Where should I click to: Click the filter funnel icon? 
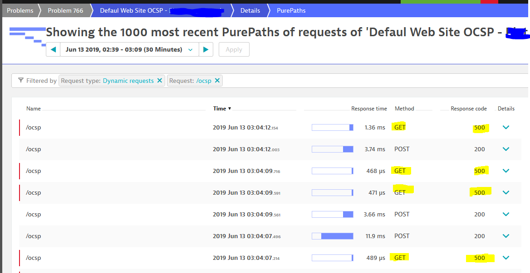(x=21, y=80)
